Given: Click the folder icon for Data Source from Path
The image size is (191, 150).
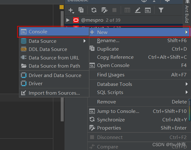Looking at the screenshot, I should pyautogui.click(x=24, y=66).
